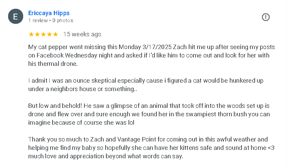Click the "15 weeks ago" timestamp
Screen dimensions: 287x166
[x=82, y=34]
